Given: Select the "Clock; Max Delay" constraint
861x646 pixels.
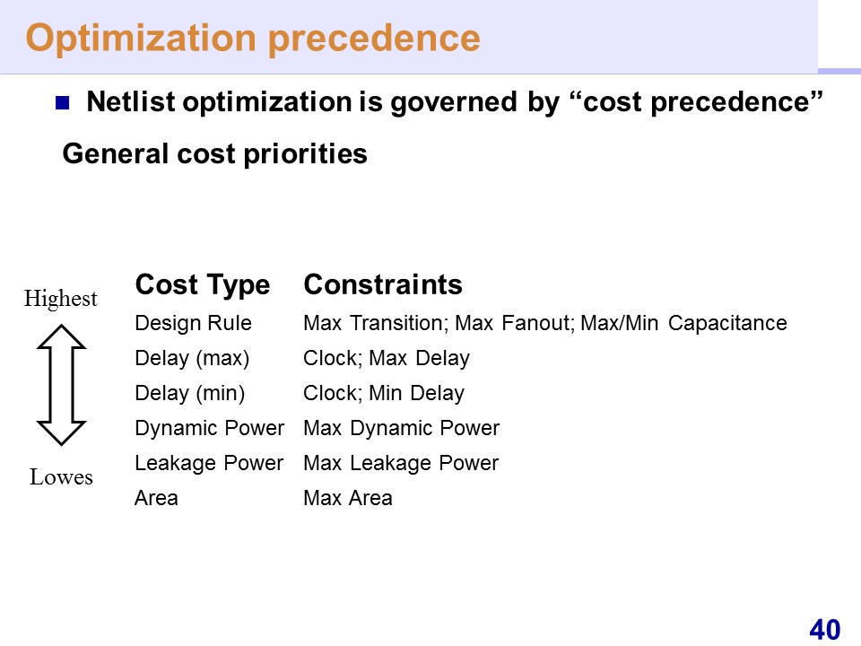Looking at the screenshot, I should click(387, 359).
